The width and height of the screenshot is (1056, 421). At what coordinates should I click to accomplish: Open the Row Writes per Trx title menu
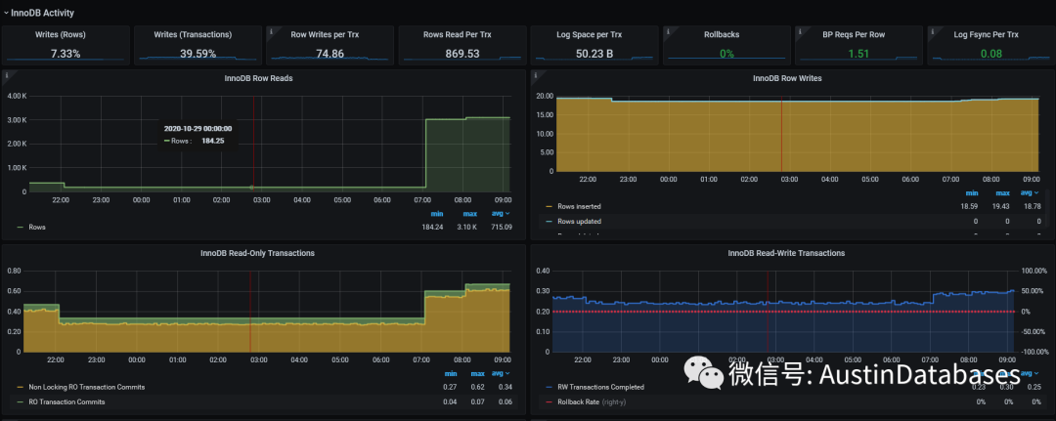(326, 33)
